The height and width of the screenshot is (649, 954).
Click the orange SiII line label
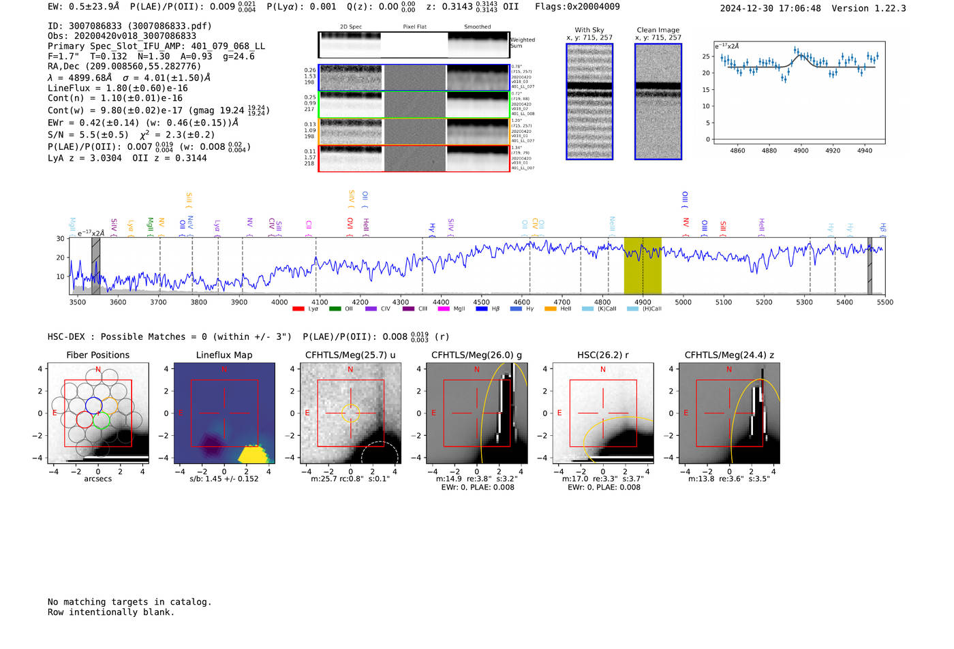[x=189, y=200]
